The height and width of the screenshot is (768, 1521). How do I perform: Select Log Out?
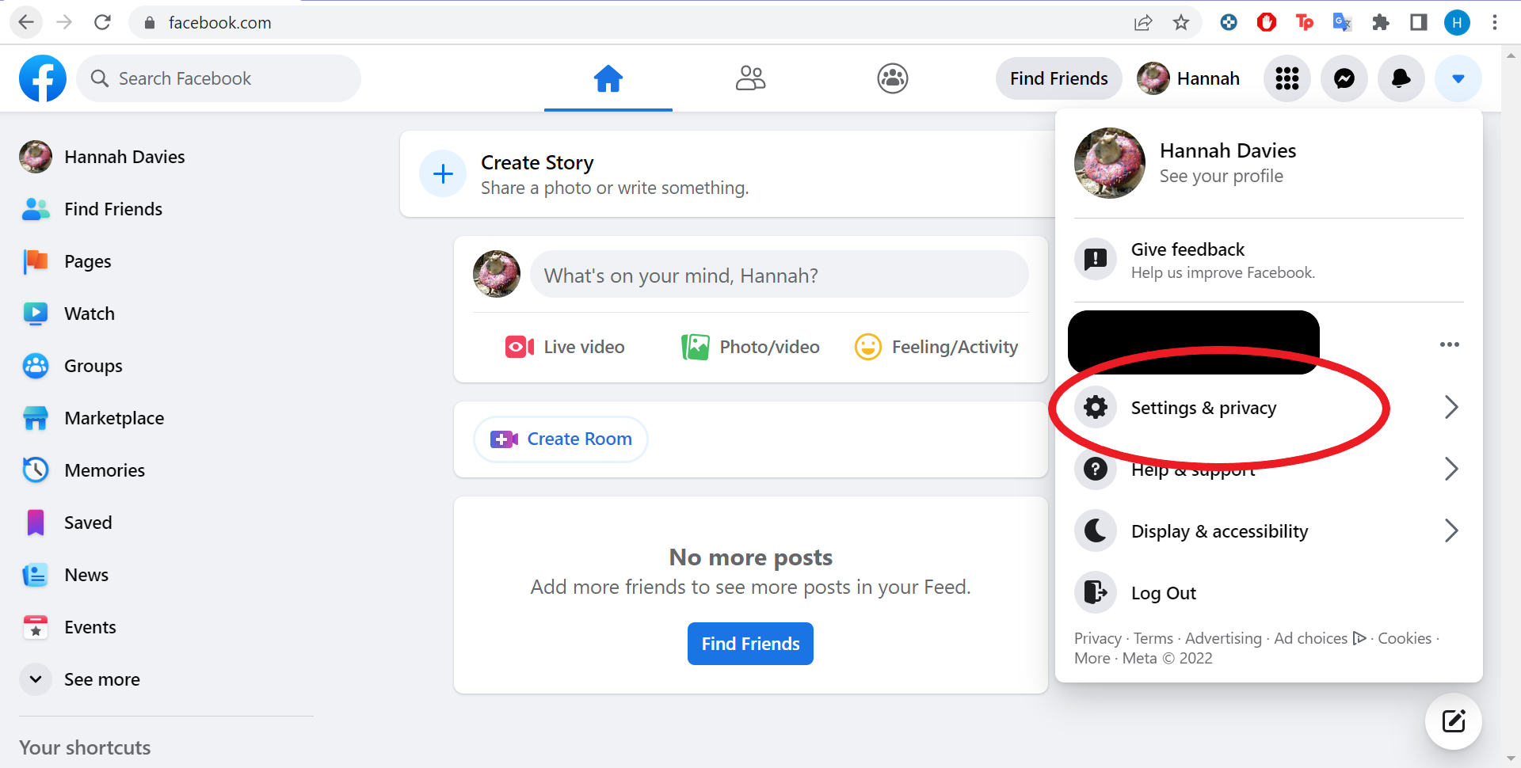click(1269, 592)
